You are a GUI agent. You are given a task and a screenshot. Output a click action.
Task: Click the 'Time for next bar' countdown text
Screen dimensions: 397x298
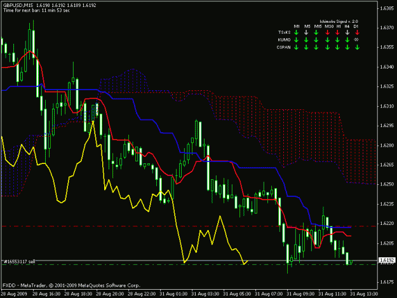coord(36,10)
